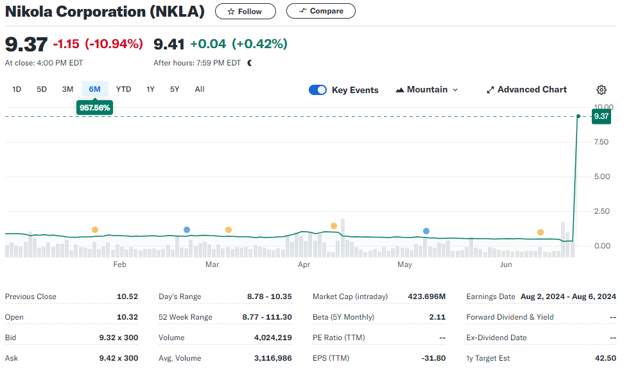The width and height of the screenshot is (624, 371).
Task: Click the 9.37 current price label on chart
Action: pyautogui.click(x=602, y=116)
